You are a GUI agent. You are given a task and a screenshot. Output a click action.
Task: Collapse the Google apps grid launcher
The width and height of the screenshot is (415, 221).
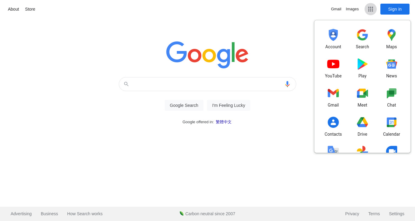coord(371,9)
